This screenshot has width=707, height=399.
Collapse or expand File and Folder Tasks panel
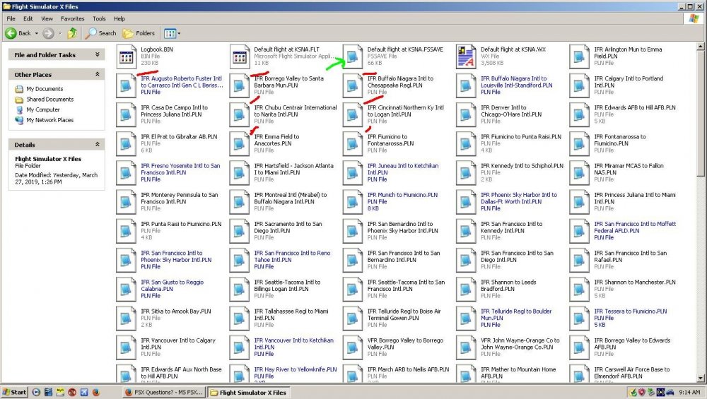(98, 54)
